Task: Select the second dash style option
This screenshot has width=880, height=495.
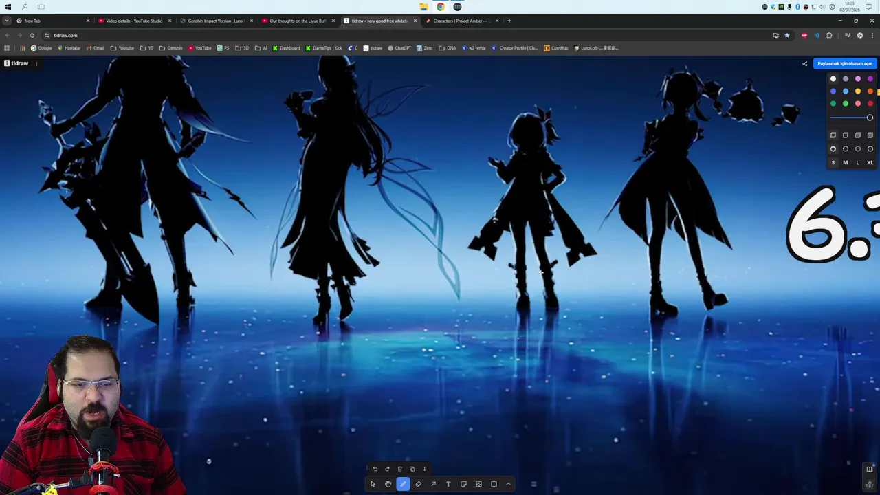Action: (x=846, y=148)
